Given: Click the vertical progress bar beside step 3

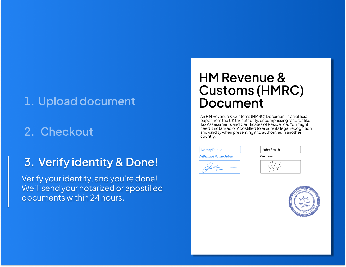Looking at the screenshot, I should pos(9,181).
